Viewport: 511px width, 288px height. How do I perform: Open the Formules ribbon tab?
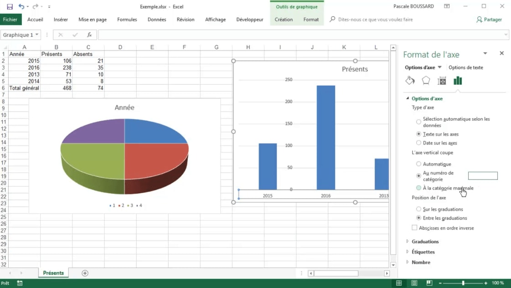point(127,20)
